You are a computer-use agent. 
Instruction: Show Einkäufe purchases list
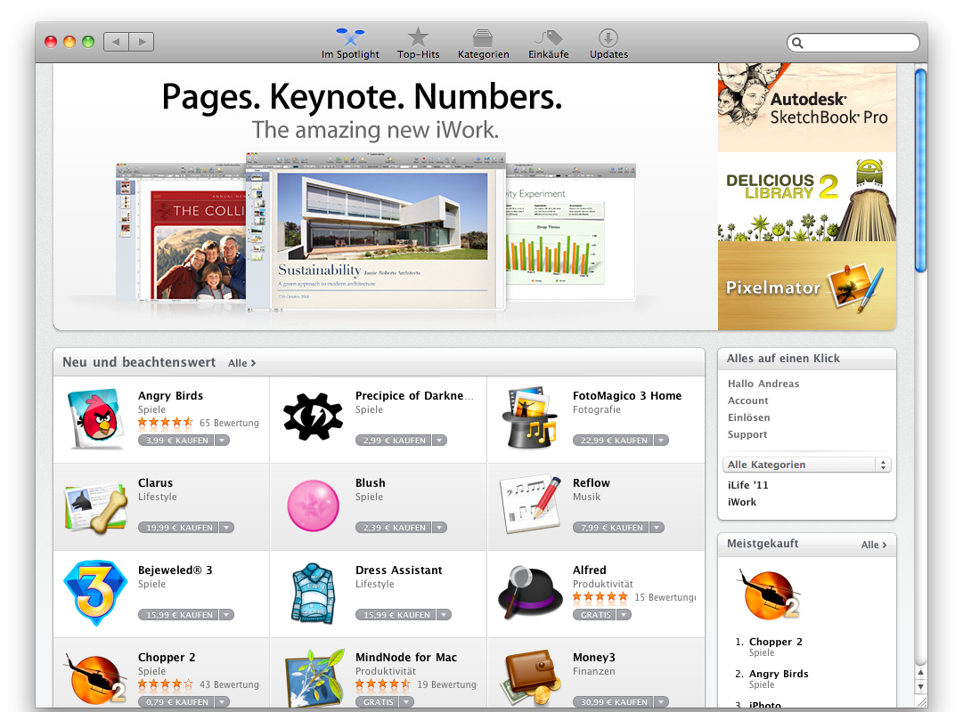pos(549,44)
